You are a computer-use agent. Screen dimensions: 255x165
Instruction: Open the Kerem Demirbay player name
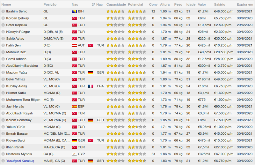[x=19, y=120]
